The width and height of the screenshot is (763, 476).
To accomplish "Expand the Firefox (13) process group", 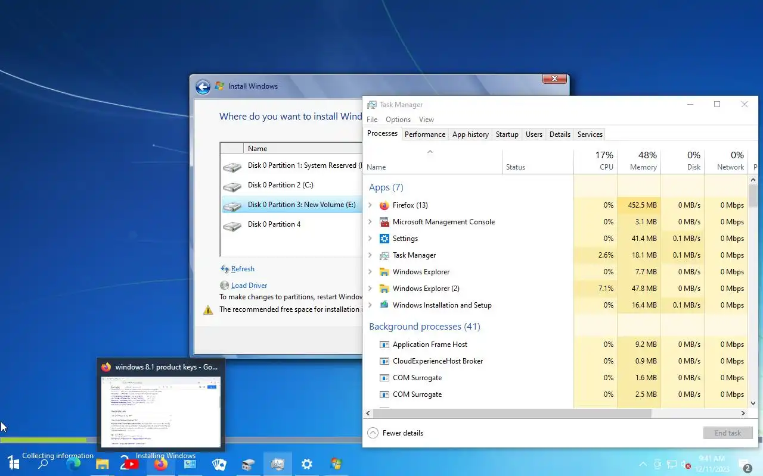I will pyautogui.click(x=370, y=205).
